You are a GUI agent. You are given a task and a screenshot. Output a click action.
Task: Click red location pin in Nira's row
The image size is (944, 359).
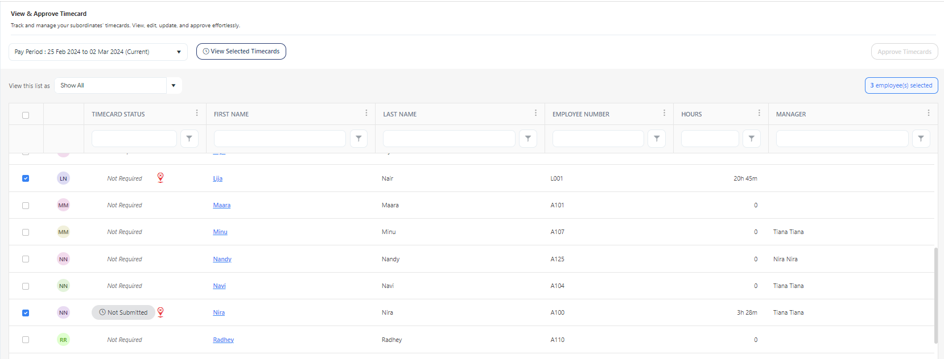(160, 312)
